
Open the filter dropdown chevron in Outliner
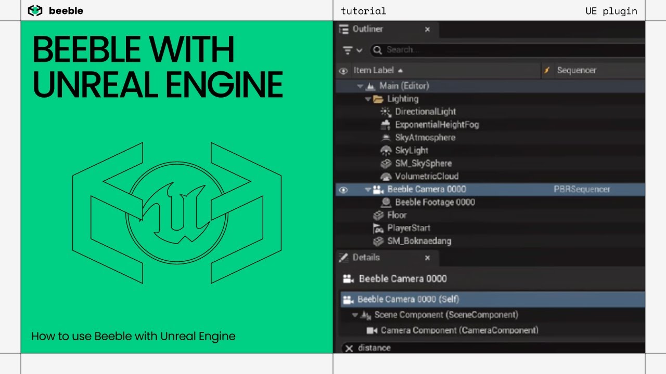coord(359,50)
